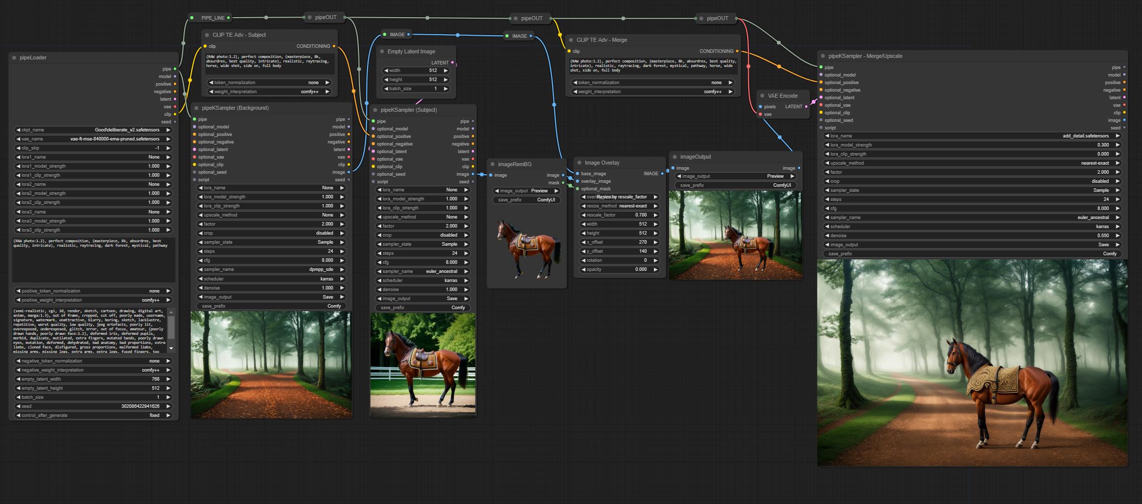
Task: Click the mask output port on imageRemBG
Action: pos(563,183)
